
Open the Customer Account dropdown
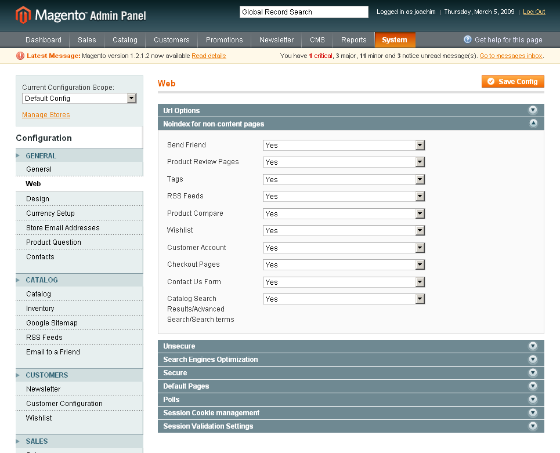(344, 248)
